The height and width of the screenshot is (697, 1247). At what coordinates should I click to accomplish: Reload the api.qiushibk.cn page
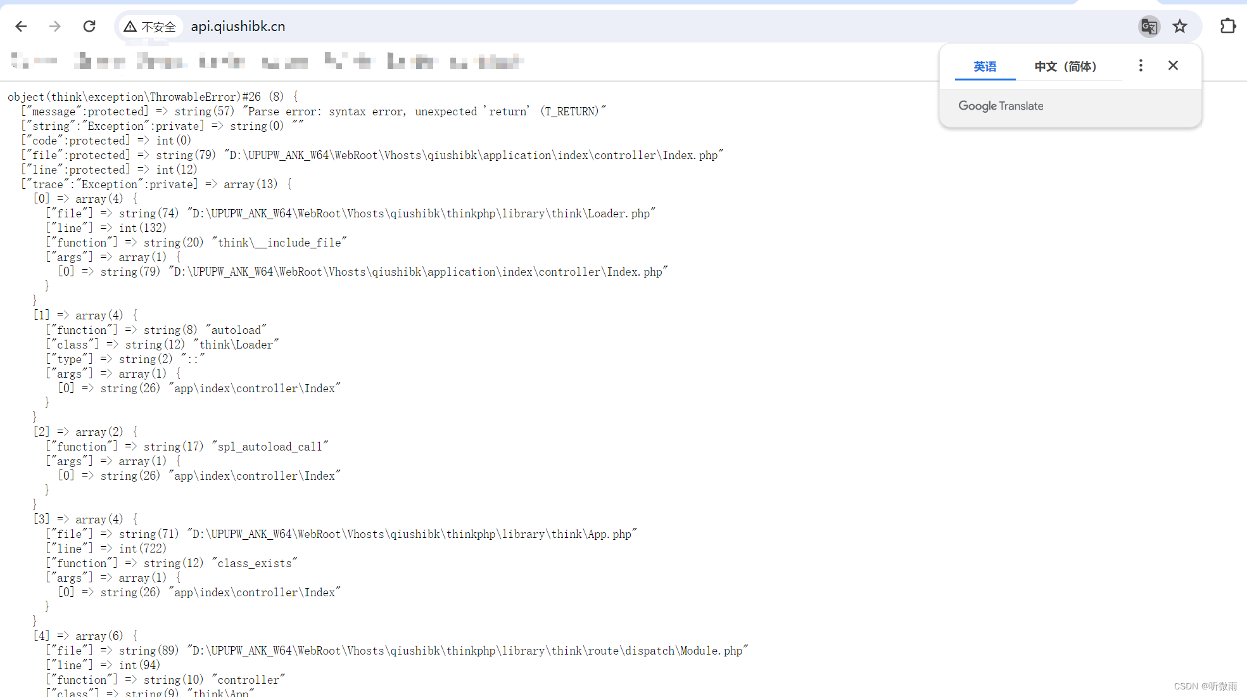(x=89, y=27)
